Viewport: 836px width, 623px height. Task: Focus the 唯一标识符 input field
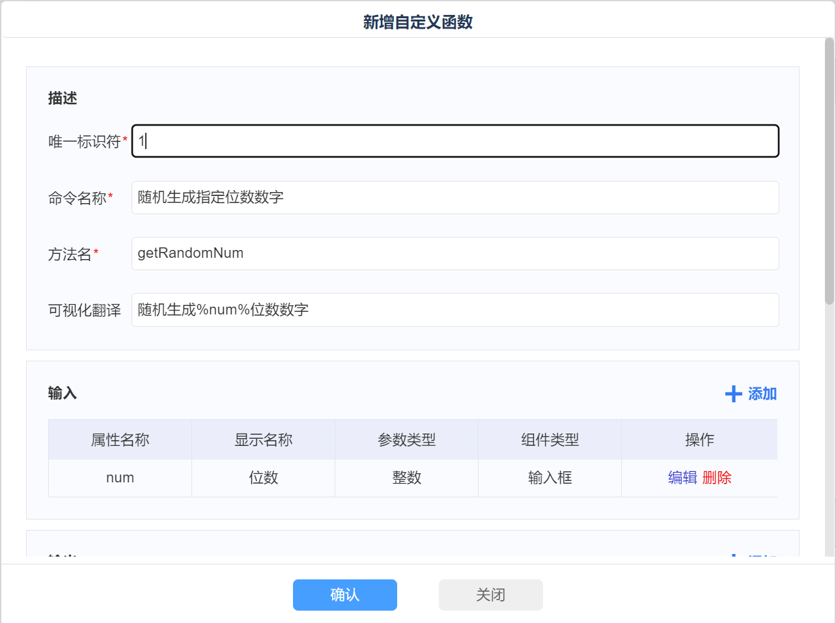coord(455,141)
